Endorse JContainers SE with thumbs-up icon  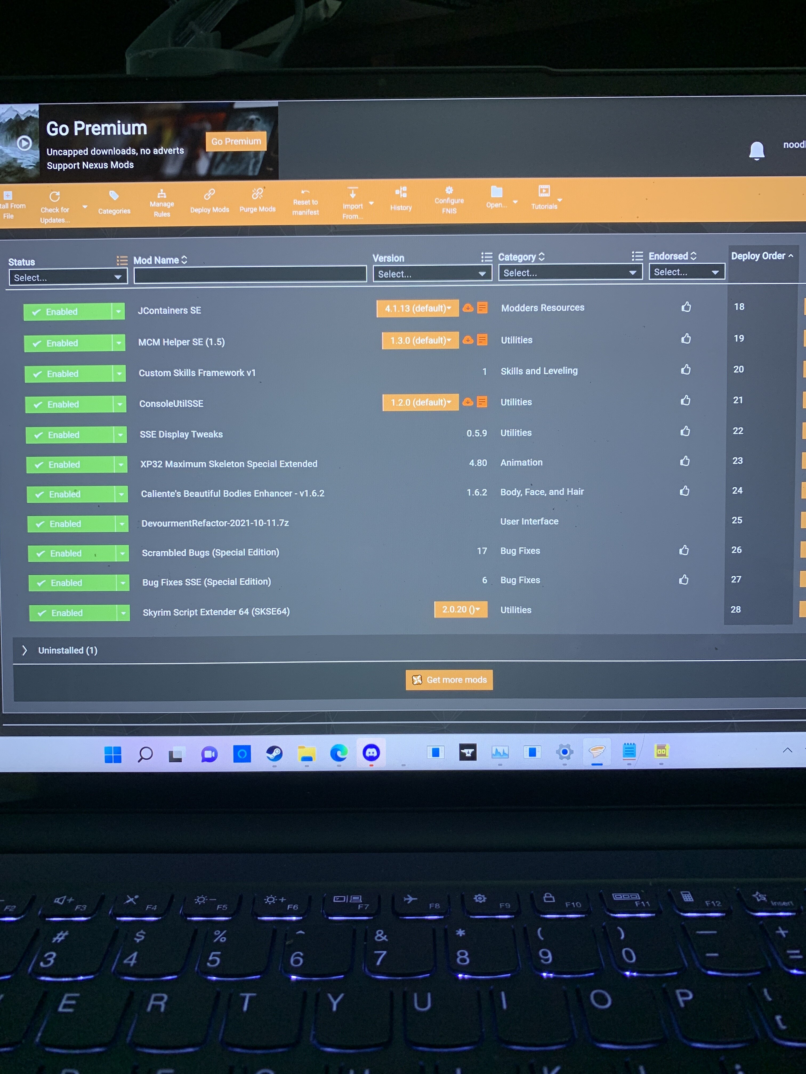tap(686, 307)
